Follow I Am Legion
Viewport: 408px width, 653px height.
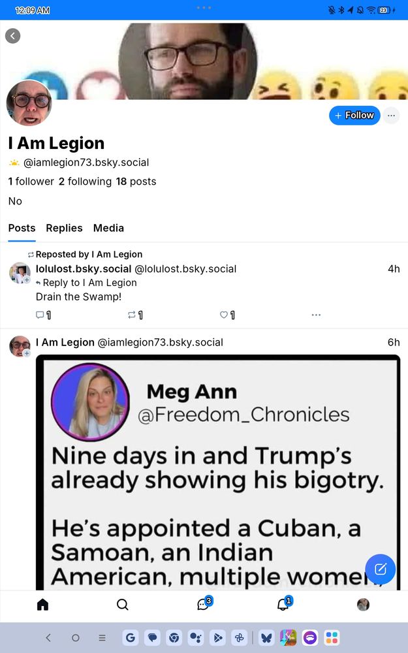[354, 116]
